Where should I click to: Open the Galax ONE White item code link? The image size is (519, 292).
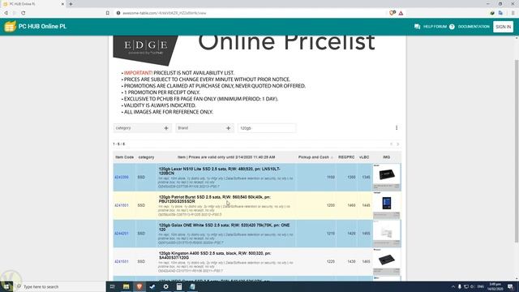[x=122, y=234]
